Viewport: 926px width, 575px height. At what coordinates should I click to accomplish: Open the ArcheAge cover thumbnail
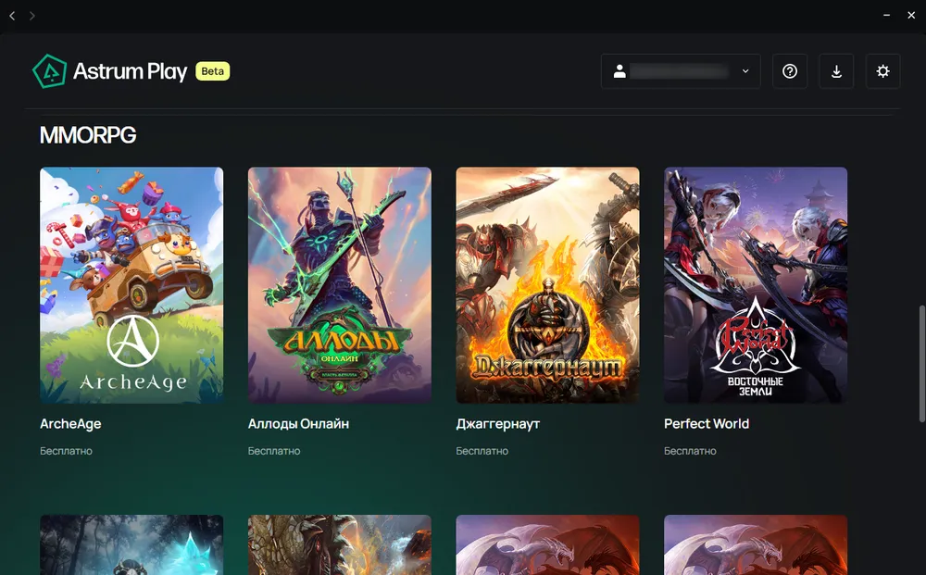(x=131, y=285)
